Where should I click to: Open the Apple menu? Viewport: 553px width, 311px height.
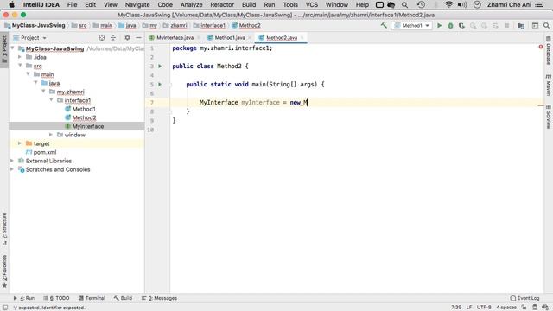coord(11,5)
